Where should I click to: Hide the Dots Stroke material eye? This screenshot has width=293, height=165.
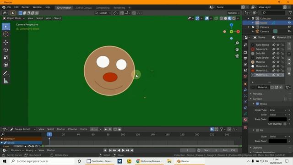coord(278,58)
